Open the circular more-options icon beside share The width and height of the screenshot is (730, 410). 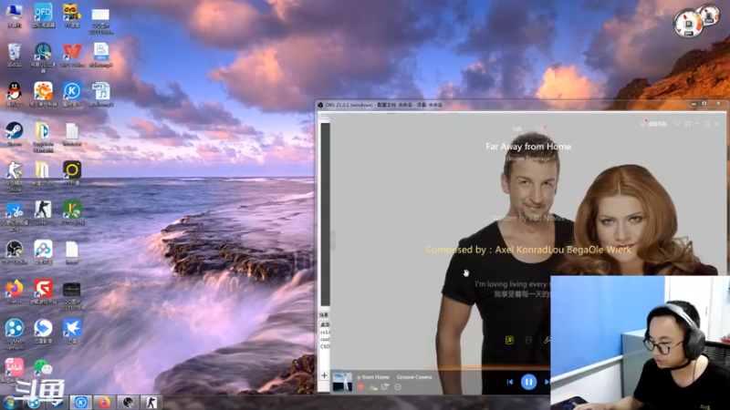[x=398, y=386]
